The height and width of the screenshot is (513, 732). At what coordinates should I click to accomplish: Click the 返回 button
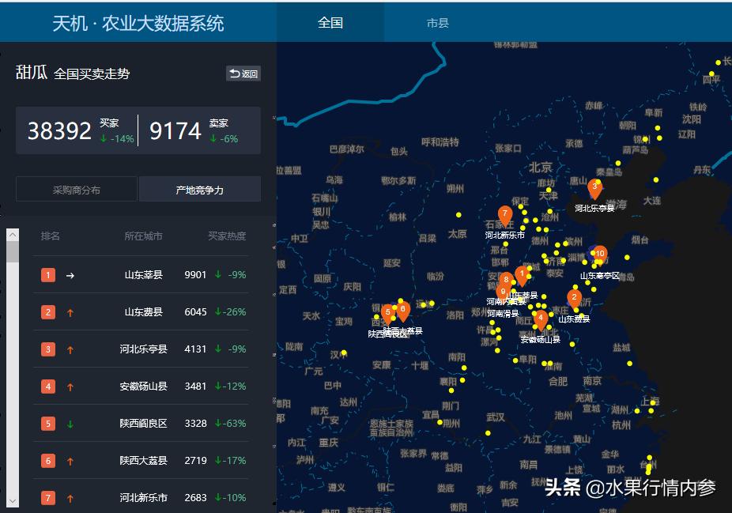243,74
